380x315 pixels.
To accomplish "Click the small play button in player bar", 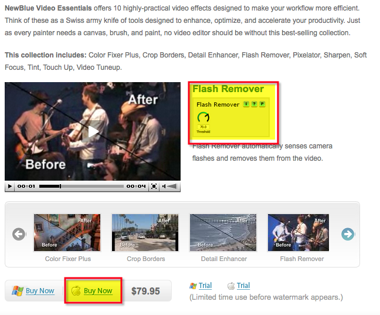I will point(10,186).
